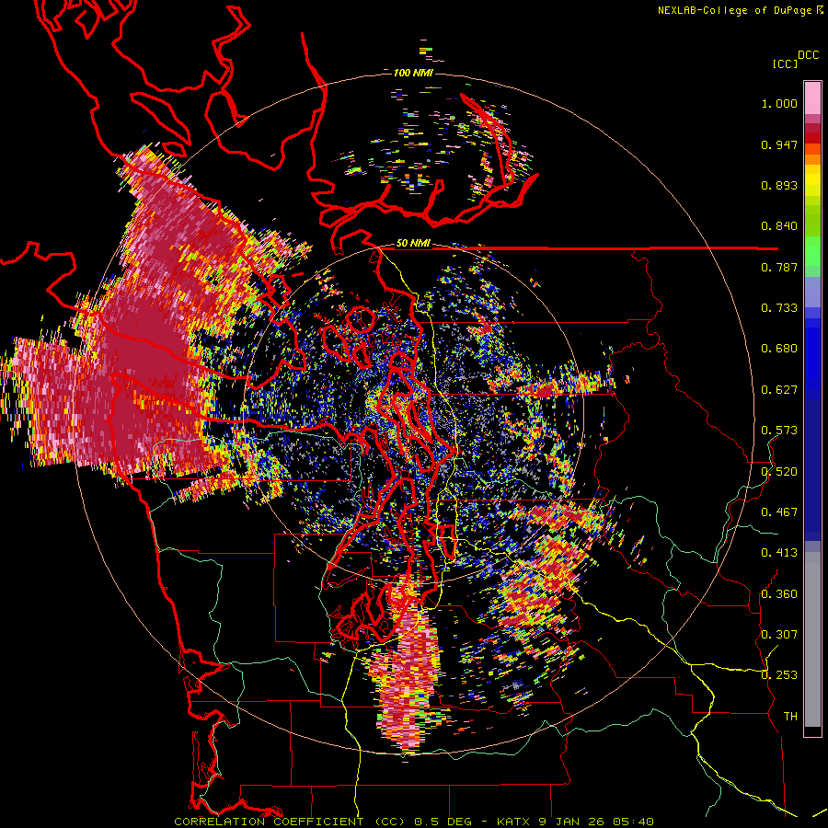Click the 0.627 color scale value
The height and width of the screenshot is (828, 828).
[x=779, y=390]
